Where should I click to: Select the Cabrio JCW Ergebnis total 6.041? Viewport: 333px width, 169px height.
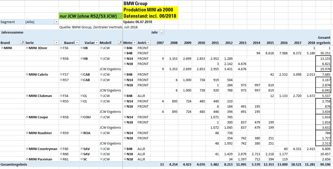326,90
